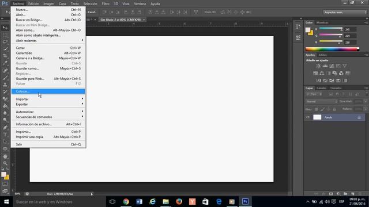
Task: Toggle Quick Mask mode button
Action: click(5, 184)
